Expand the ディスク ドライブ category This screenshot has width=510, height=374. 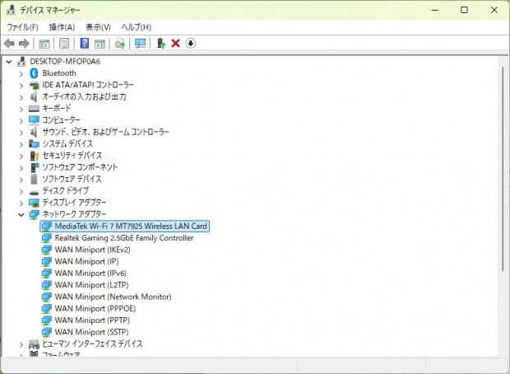pyautogui.click(x=21, y=191)
